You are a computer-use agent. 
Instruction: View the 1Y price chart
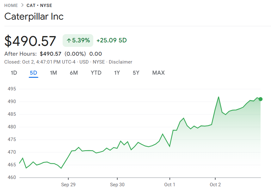point(117,73)
